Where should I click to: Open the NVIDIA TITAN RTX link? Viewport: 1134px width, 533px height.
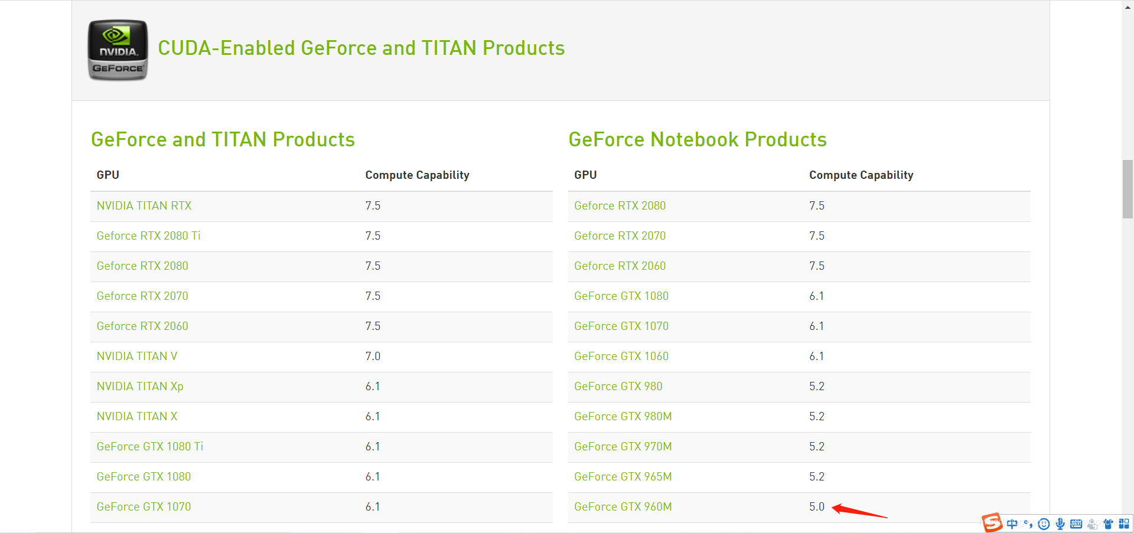coord(144,206)
